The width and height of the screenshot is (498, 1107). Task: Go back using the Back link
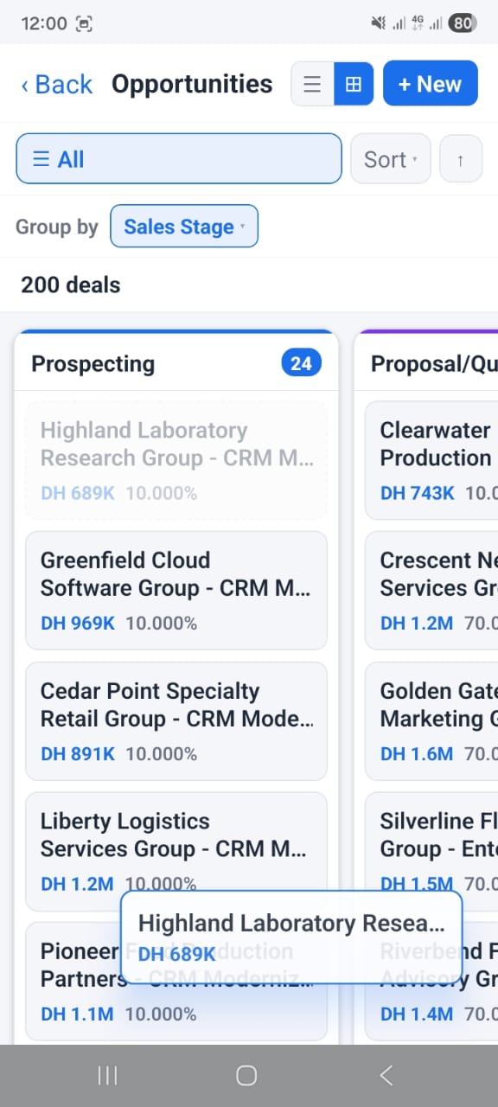56,84
